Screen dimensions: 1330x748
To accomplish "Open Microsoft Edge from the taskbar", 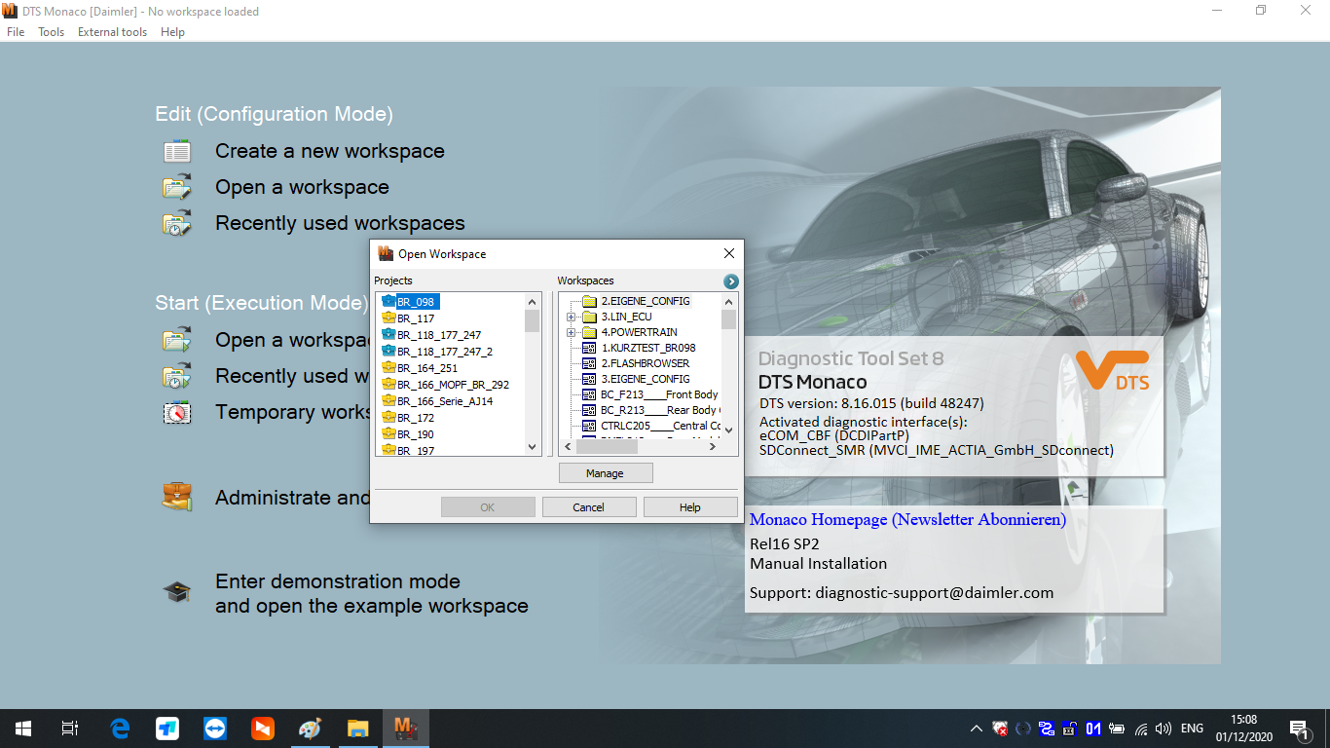I will pyautogui.click(x=120, y=729).
